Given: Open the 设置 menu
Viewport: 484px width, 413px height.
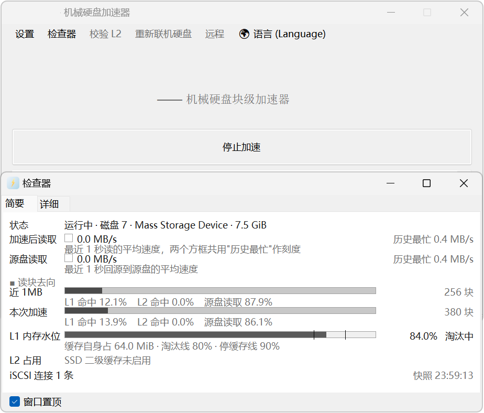Looking at the screenshot, I should (25, 34).
